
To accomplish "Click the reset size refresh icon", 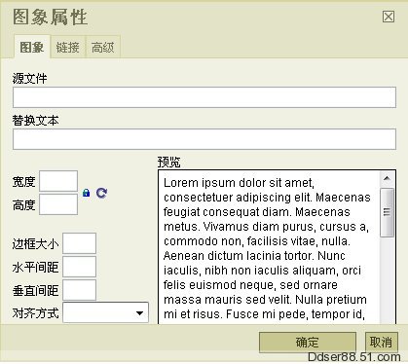I will point(101,193).
